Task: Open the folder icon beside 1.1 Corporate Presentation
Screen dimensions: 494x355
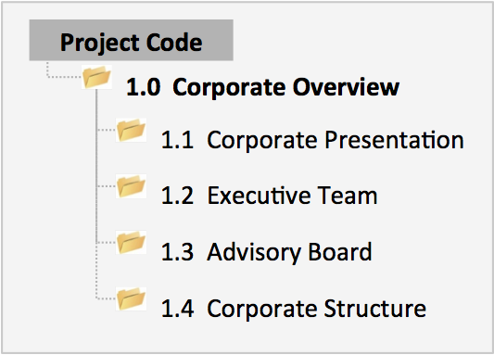Action: 131,130
